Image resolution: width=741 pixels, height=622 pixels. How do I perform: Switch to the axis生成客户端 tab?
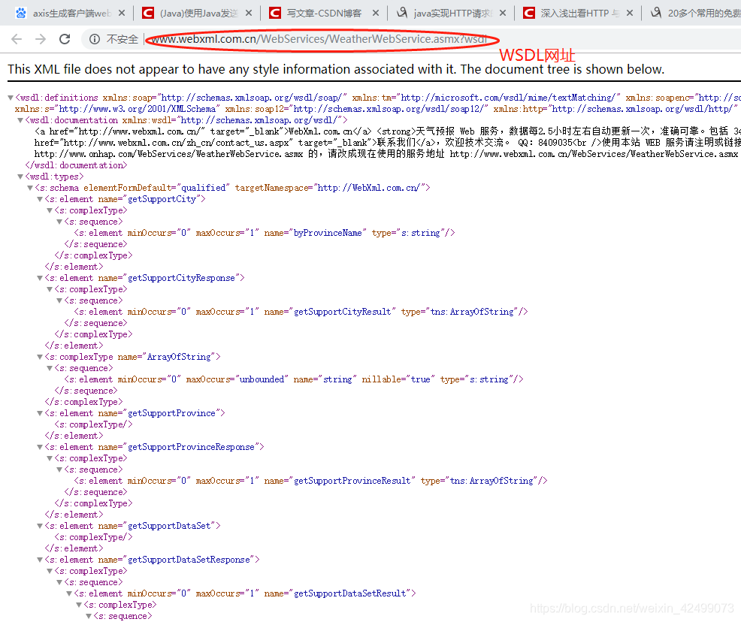pos(72,14)
